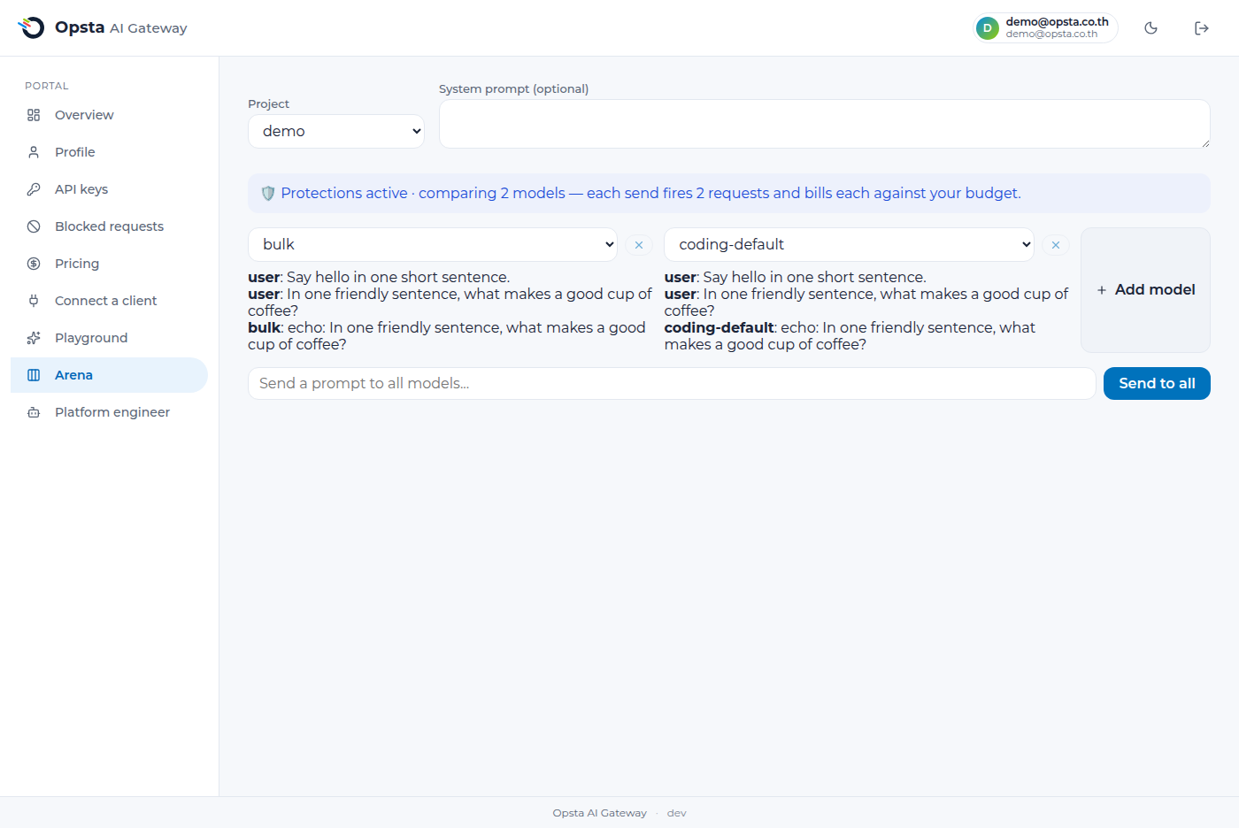This screenshot has height=828, width=1239.
Task: Click the Project field label
Action: [x=268, y=103]
